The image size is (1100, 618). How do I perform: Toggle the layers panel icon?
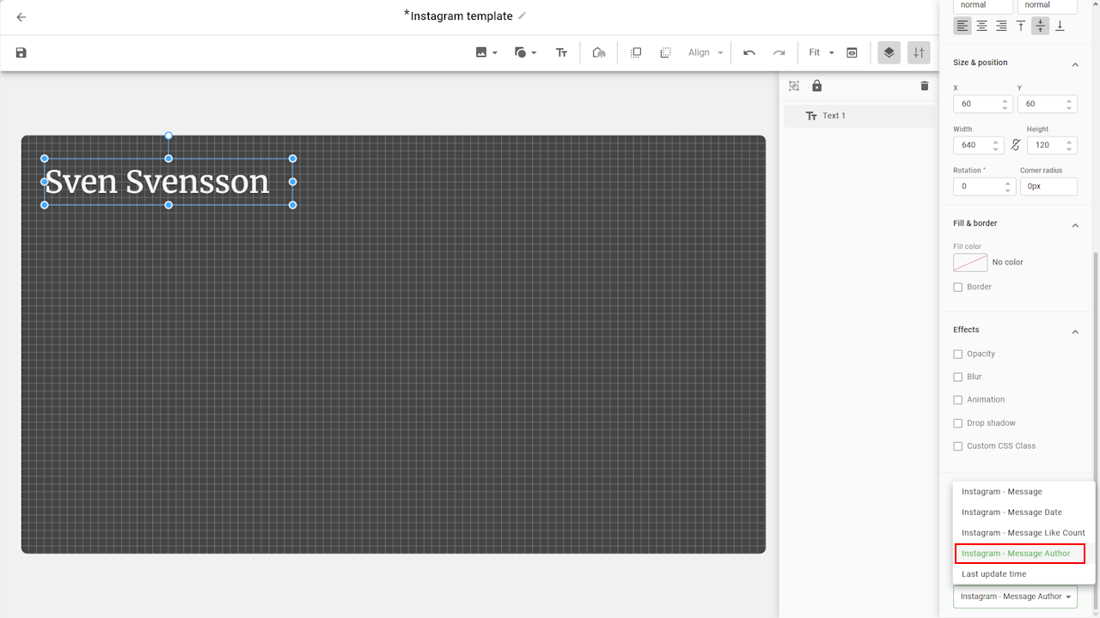click(889, 53)
